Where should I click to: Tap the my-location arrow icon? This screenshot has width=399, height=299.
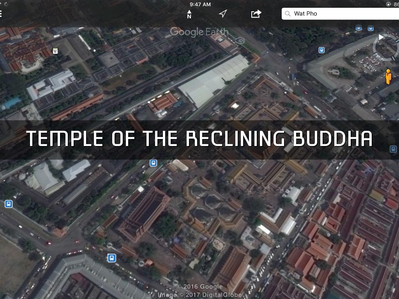click(222, 14)
